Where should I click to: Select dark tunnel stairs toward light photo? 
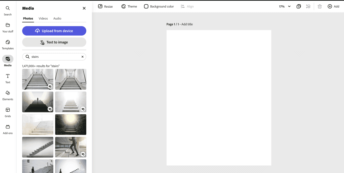tap(71, 124)
